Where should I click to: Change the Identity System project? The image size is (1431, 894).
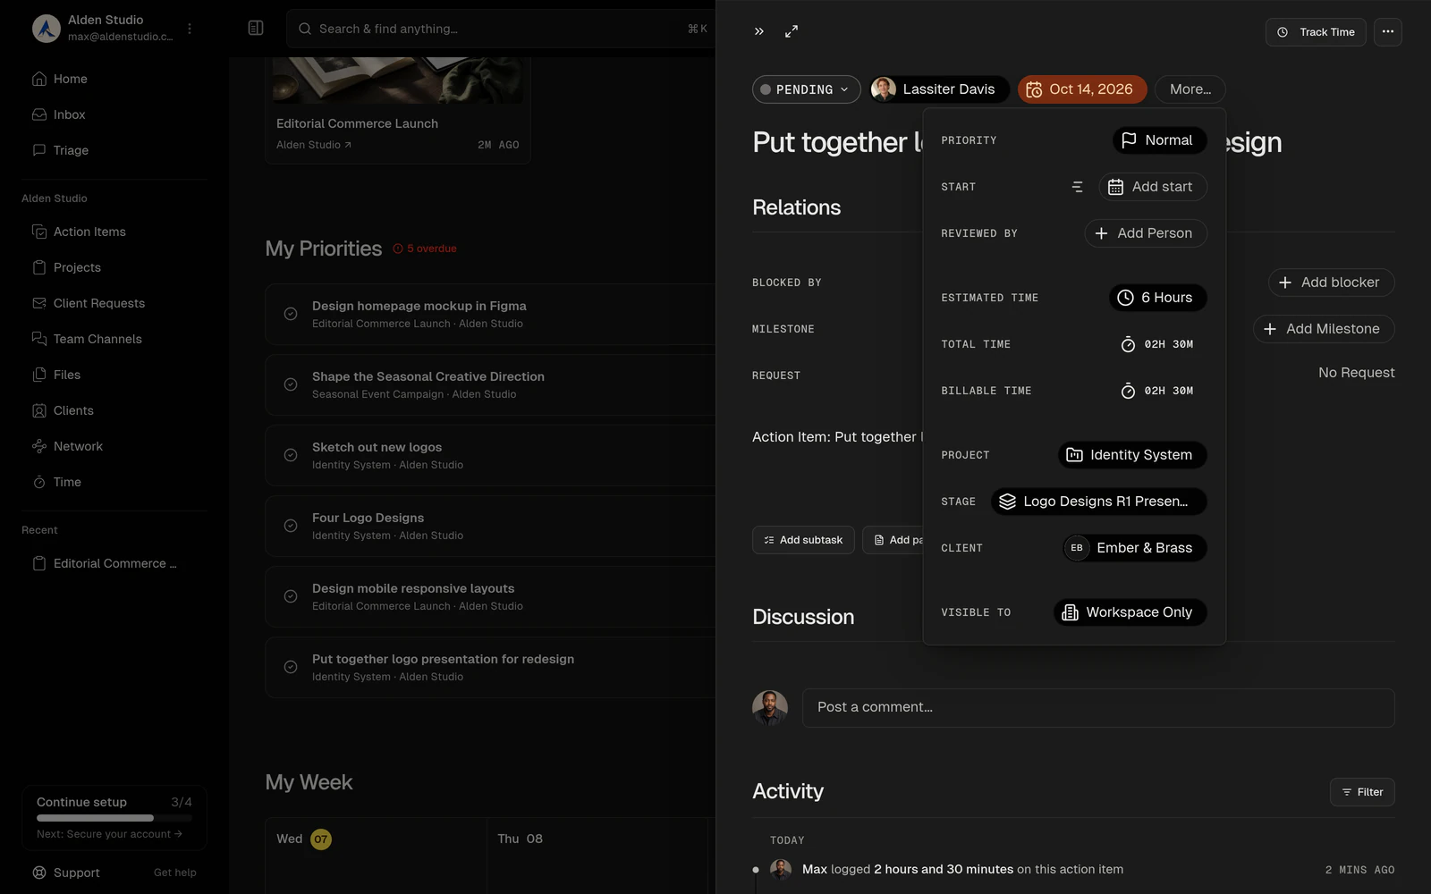click(x=1132, y=455)
